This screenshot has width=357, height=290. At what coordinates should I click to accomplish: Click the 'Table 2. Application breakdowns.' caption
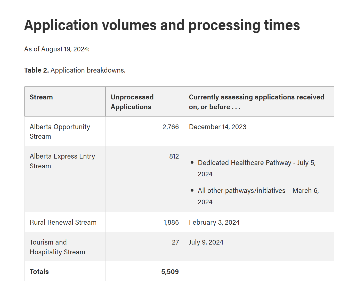75,70
